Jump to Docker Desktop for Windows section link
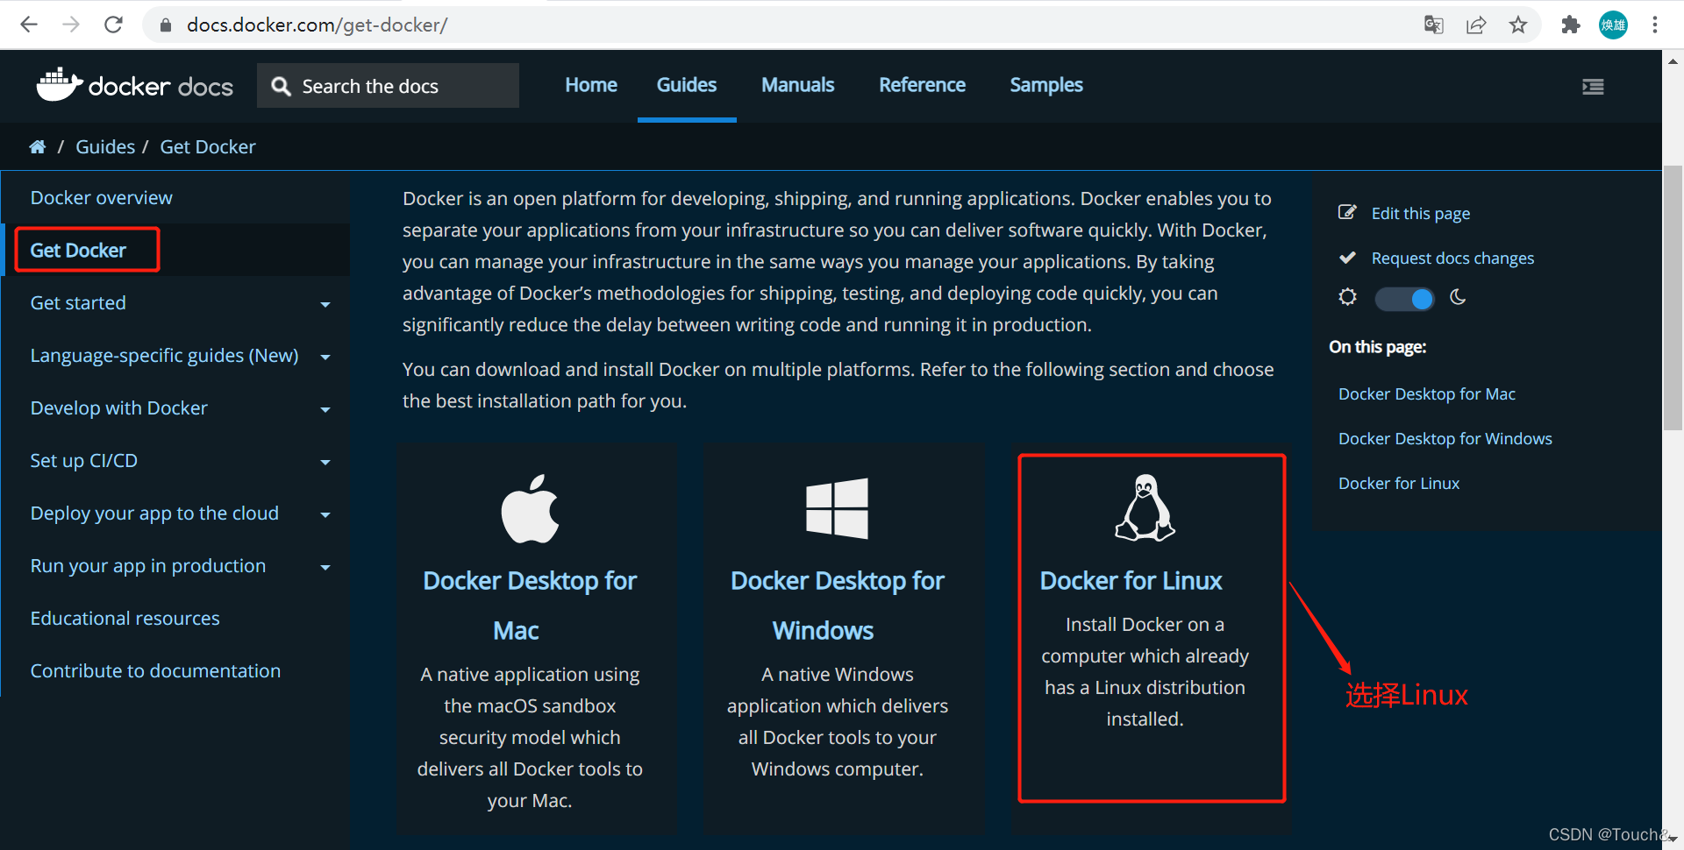 click(x=1445, y=438)
